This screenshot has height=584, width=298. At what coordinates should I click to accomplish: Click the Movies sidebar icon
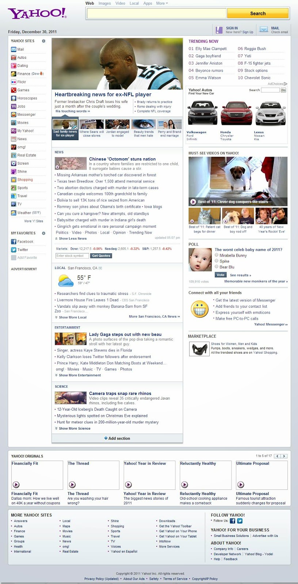coord(14,123)
